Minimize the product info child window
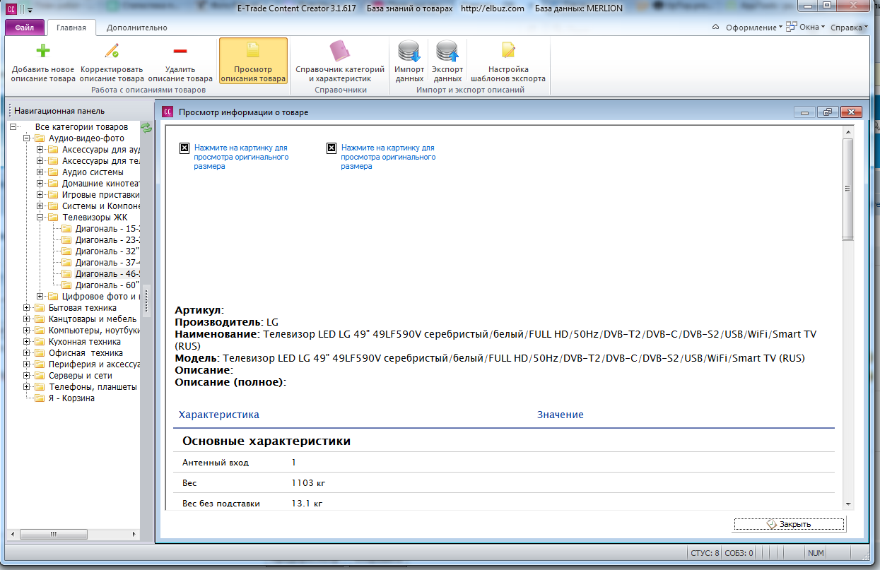The height and width of the screenshot is (570, 880). pyautogui.click(x=805, y=112)
